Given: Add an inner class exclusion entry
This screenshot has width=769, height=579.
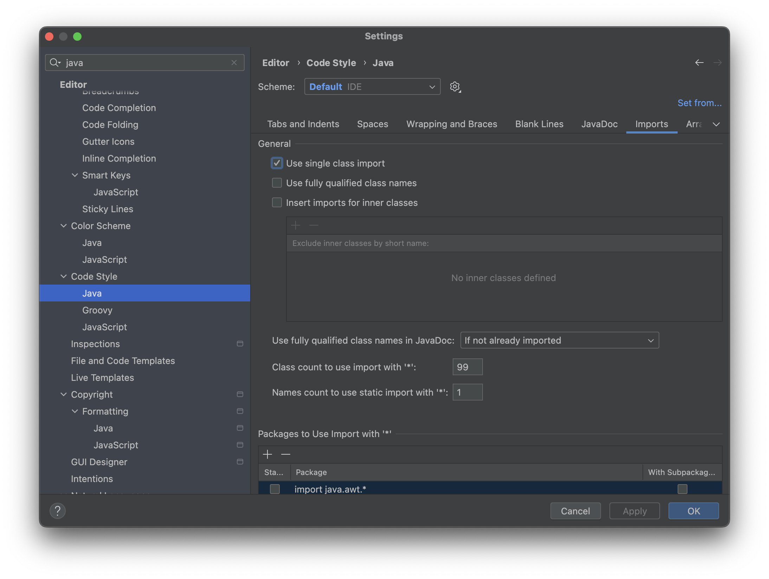Looking at the screenshot, I should tap(295, 225).
